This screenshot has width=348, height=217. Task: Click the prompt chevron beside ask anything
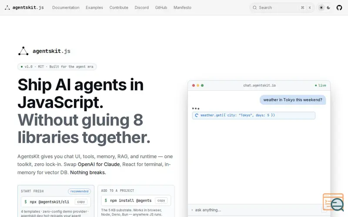coord(192,210)
